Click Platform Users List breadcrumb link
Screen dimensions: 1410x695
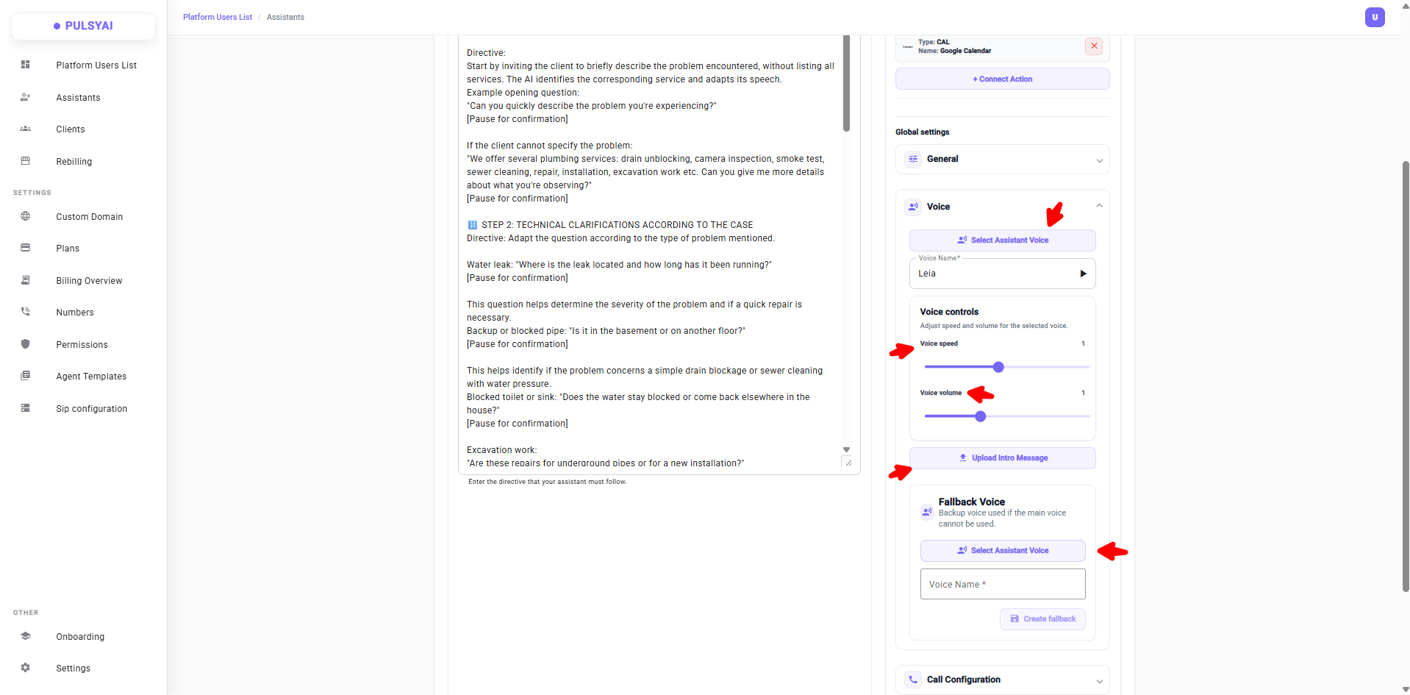[218, 17]
